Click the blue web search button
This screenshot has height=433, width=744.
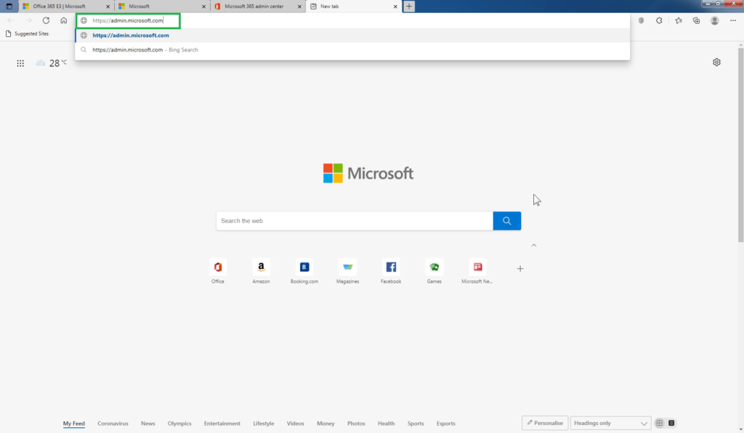(x=506, y=221)
